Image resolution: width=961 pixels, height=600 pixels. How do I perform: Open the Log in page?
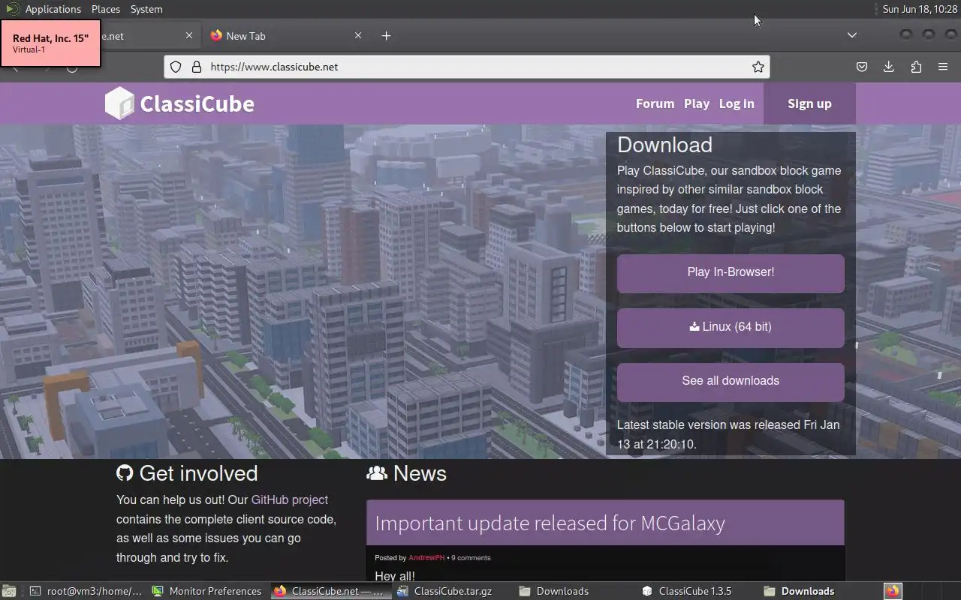[737, 103]
